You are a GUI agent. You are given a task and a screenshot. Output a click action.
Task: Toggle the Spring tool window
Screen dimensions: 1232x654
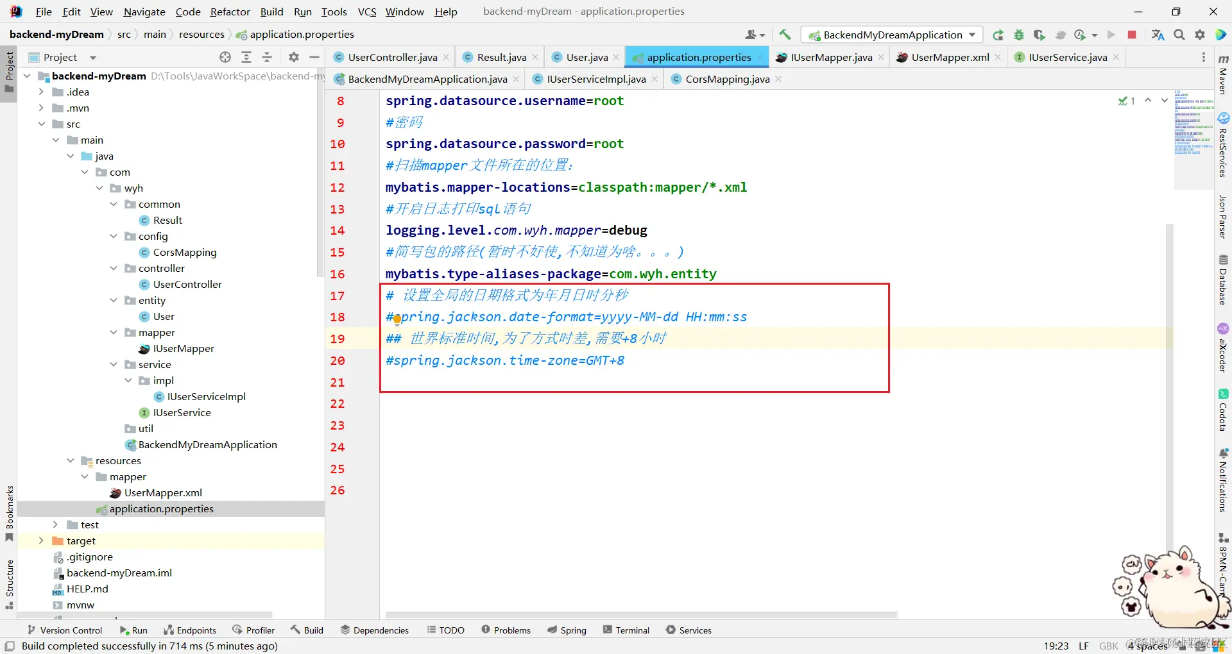point(567,630)
